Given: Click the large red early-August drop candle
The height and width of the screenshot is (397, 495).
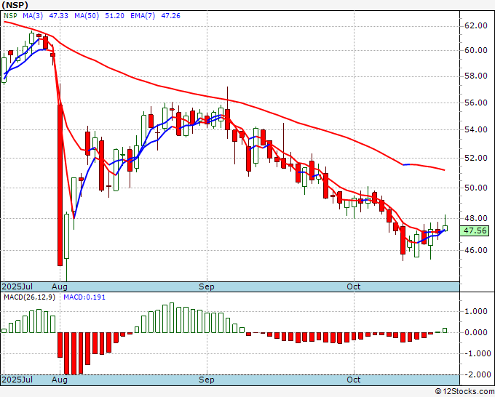Looking at the screenshot, I should click(60, 185).
